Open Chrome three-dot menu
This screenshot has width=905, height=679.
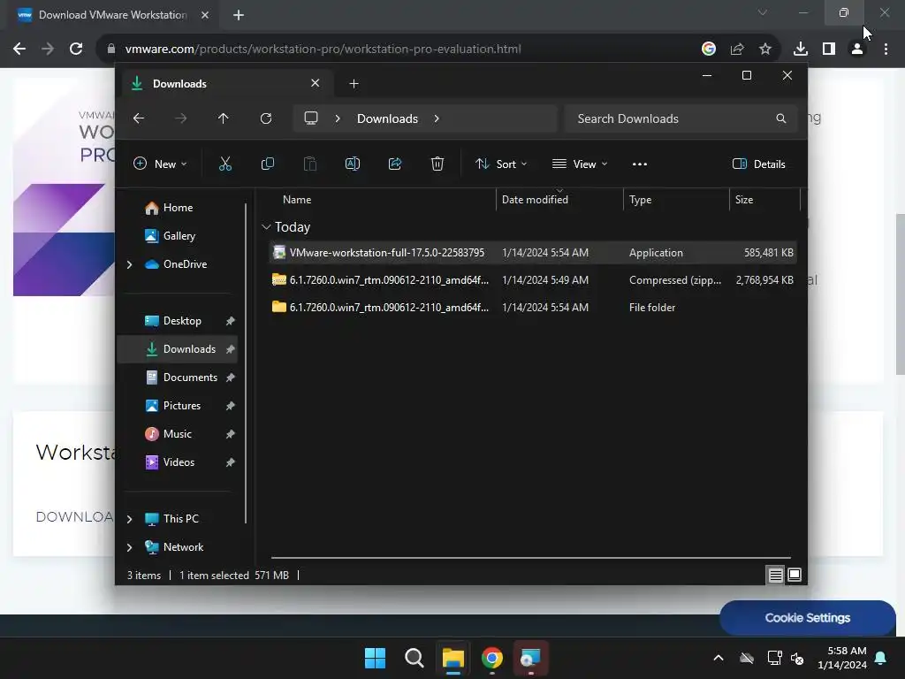tap(886, 50)
